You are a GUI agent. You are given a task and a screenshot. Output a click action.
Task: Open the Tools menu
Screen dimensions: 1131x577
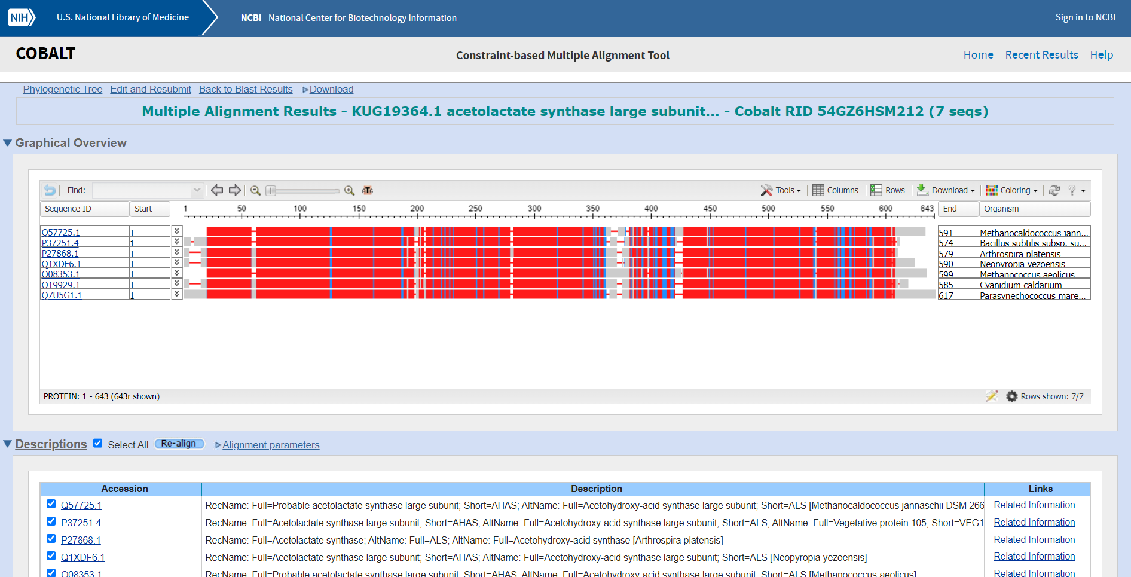[781, 190]
